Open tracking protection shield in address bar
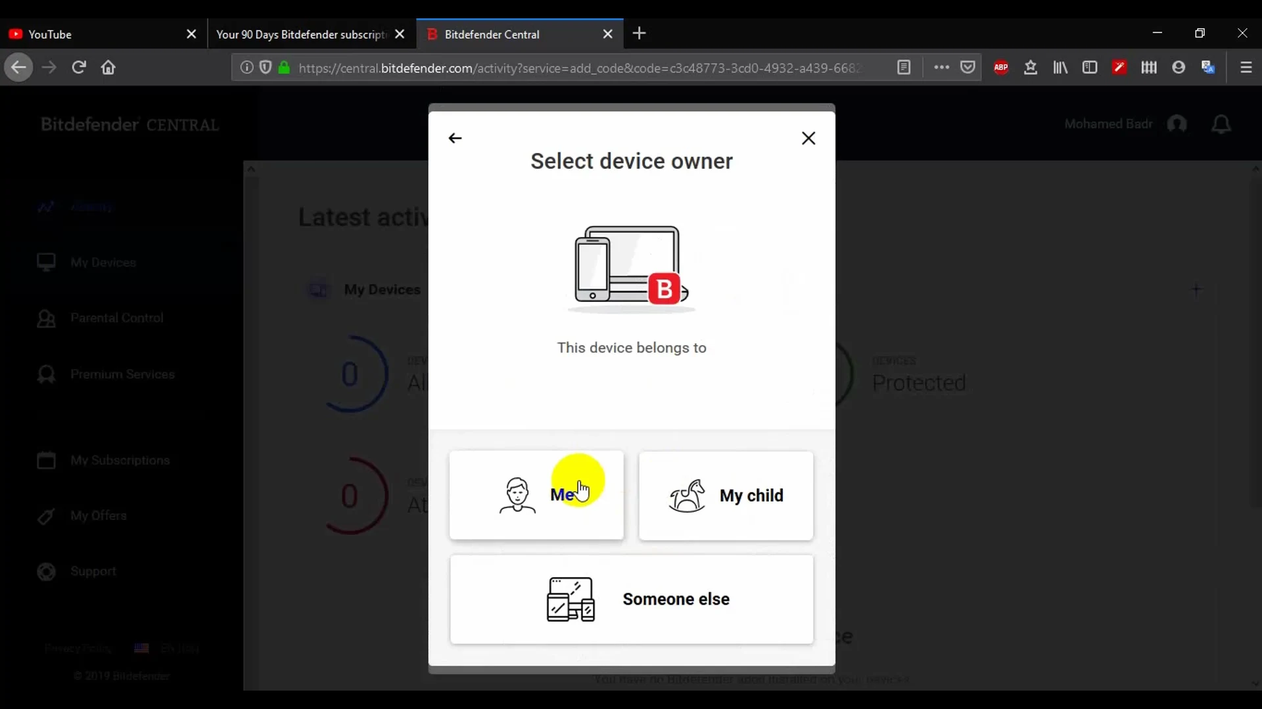Viewport: 1262px width, 709px height. coord(266,68)
